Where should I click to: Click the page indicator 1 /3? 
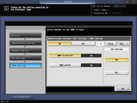coord(100,44)
